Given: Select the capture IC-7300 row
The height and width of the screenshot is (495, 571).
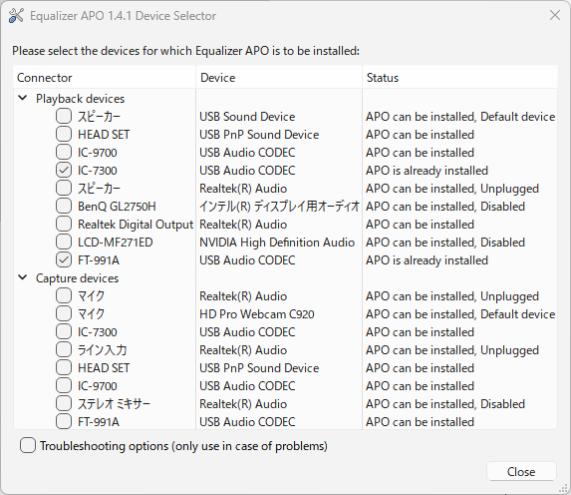Looking at the screenshot, I should [x=285, y=332].
